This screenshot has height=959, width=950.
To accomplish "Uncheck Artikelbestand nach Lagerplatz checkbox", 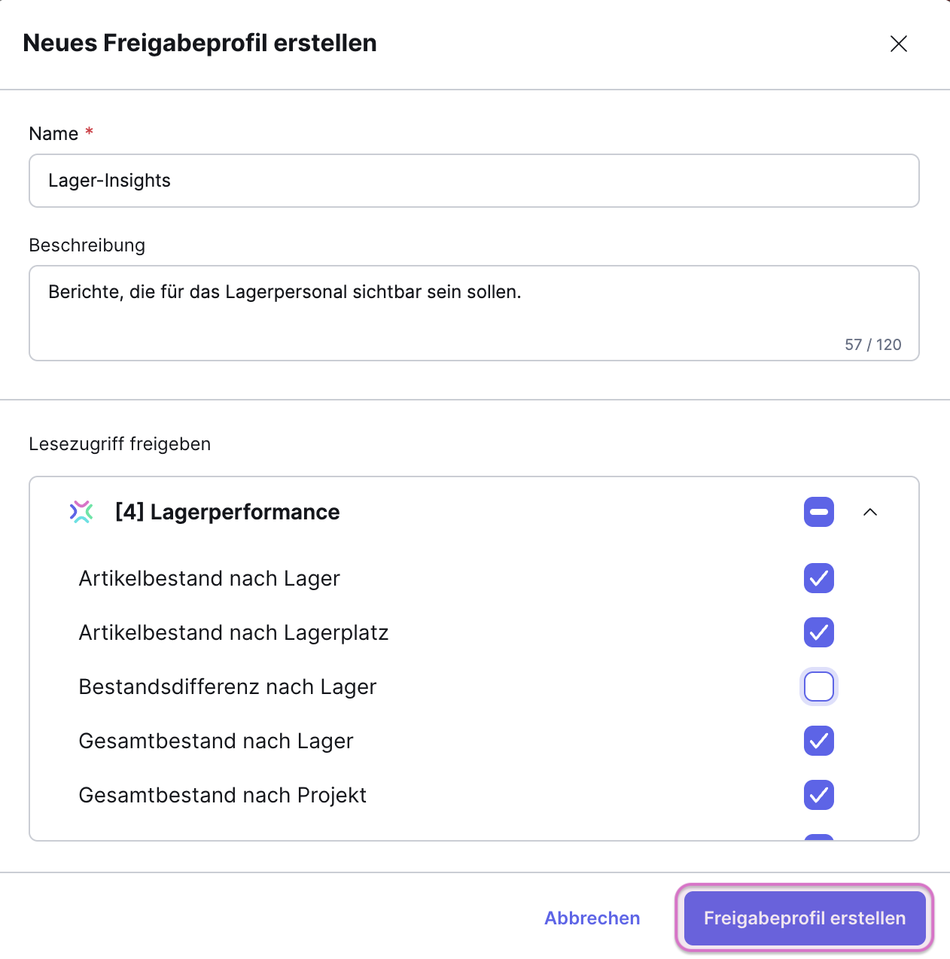I will tap(818, 632).
